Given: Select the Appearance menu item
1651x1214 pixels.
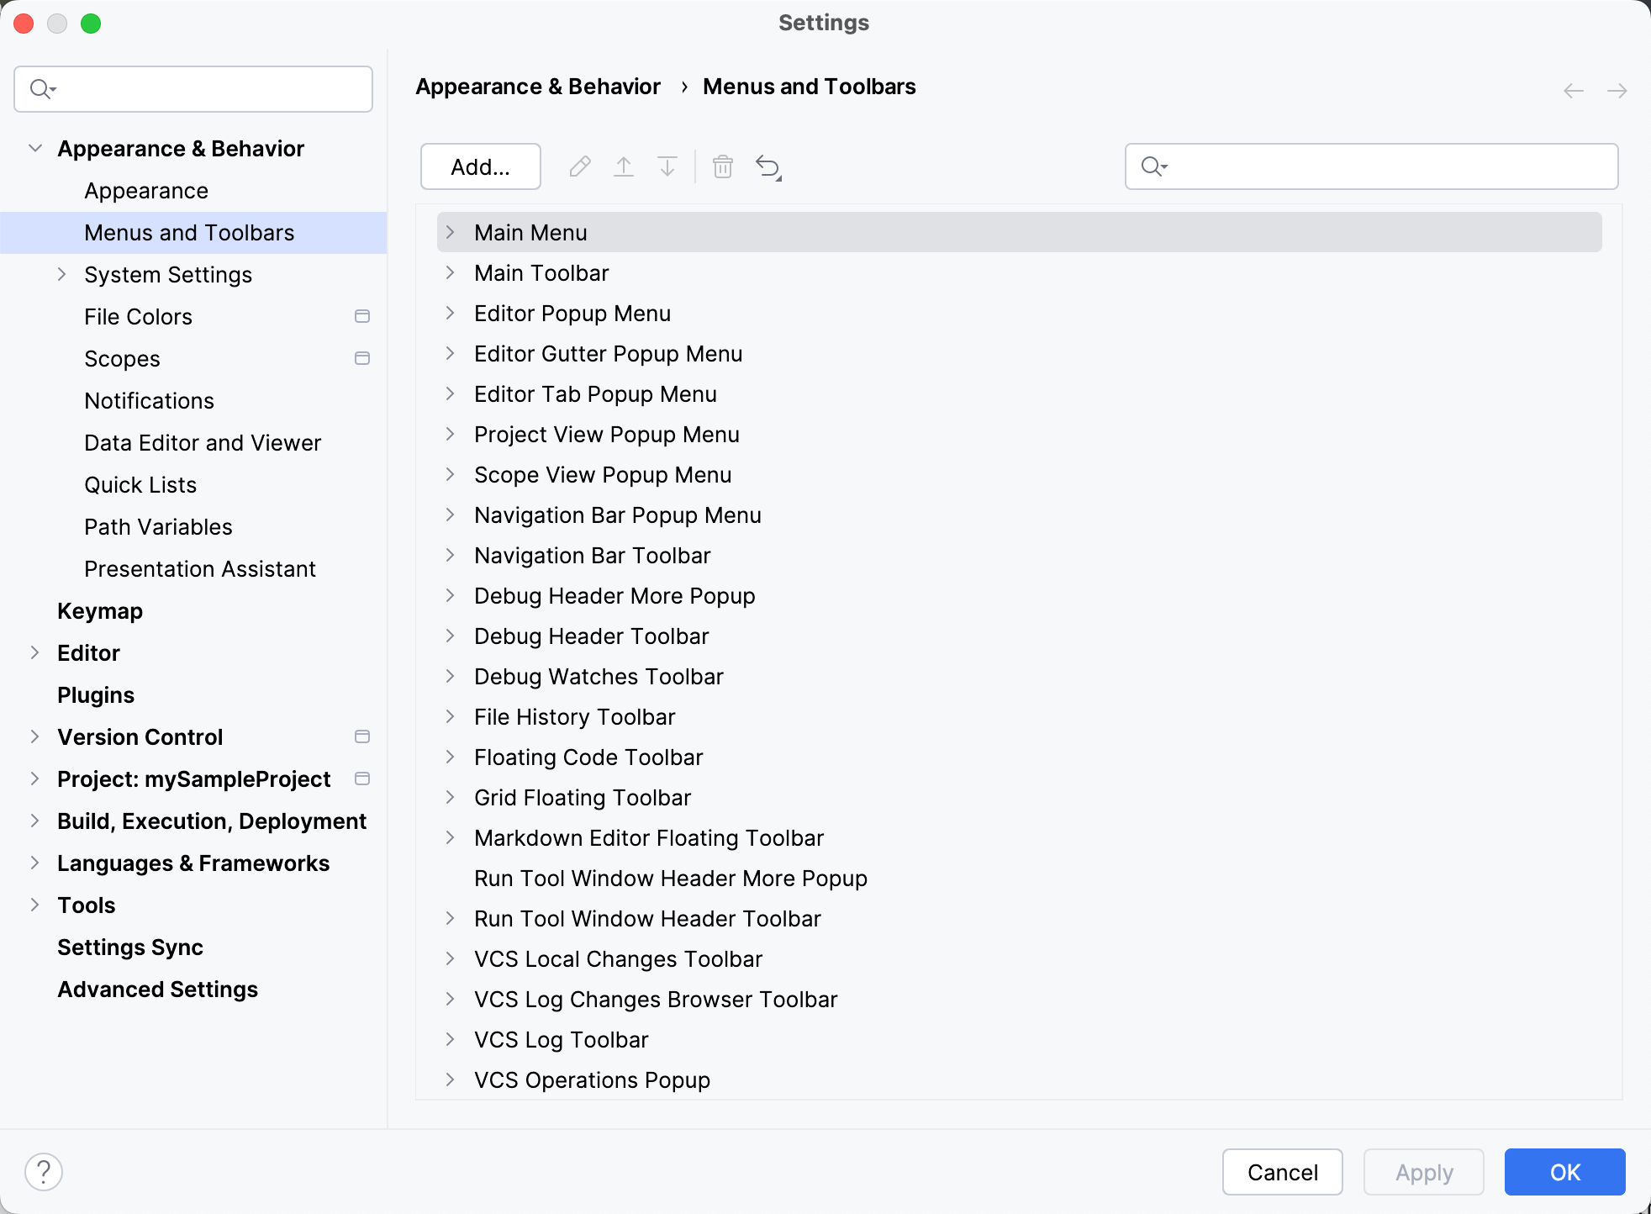Looking at the screenshot, I should 146,190.
